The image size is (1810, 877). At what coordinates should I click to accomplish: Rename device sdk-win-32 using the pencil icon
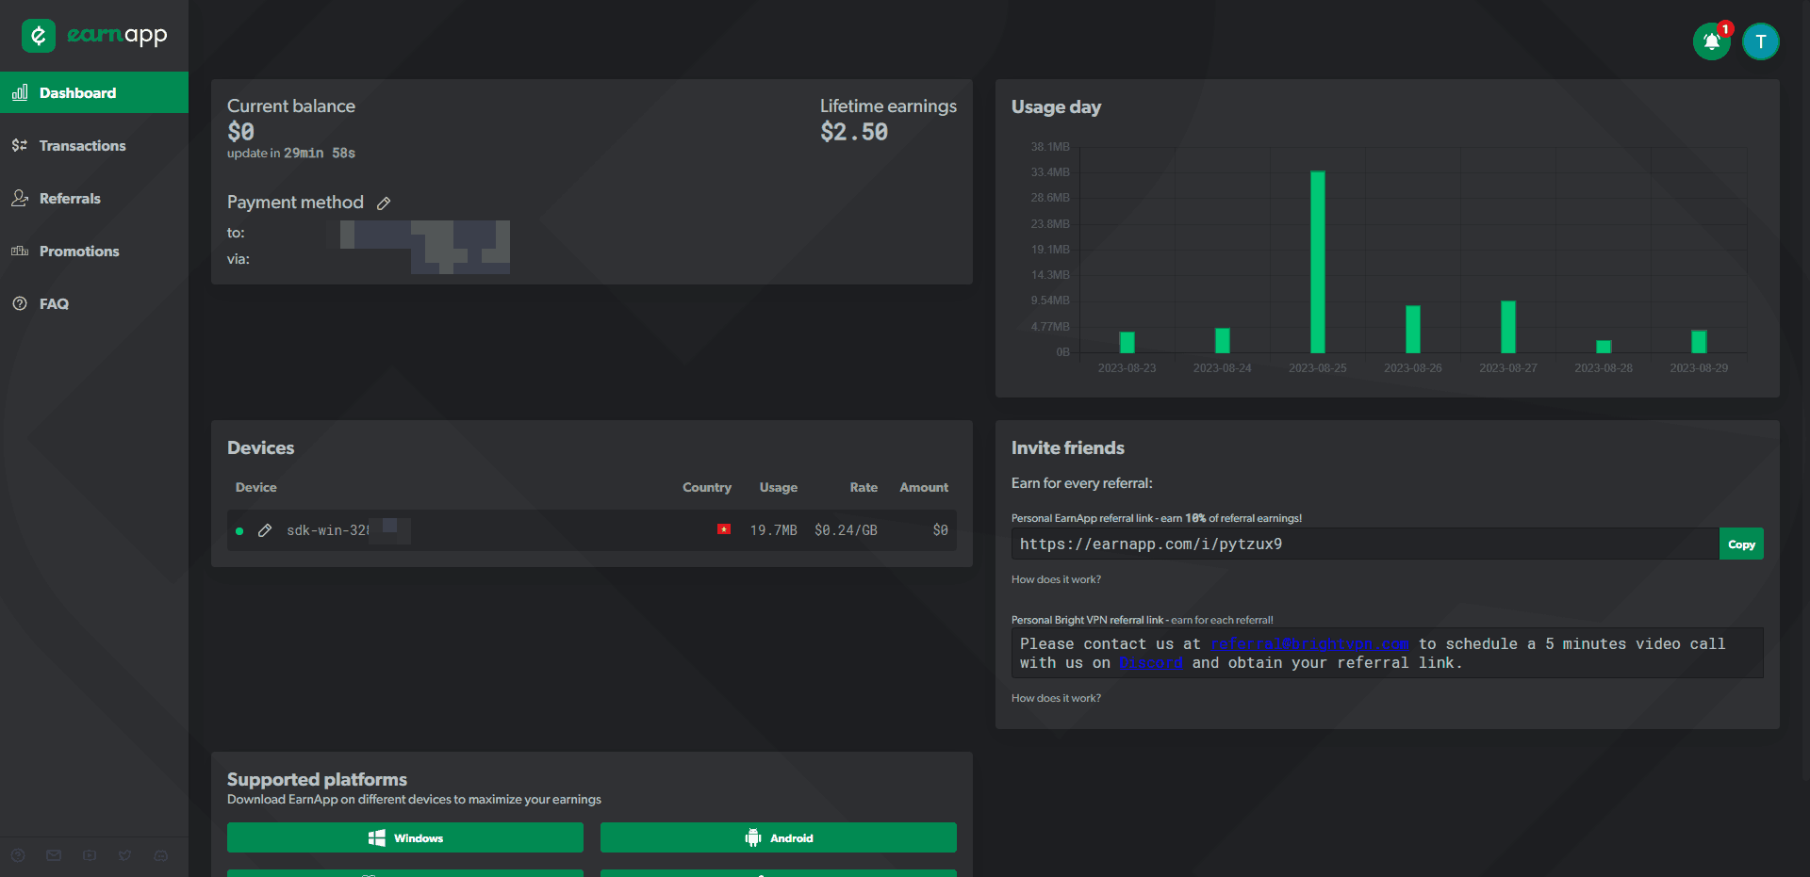click(x=265, y=530)
